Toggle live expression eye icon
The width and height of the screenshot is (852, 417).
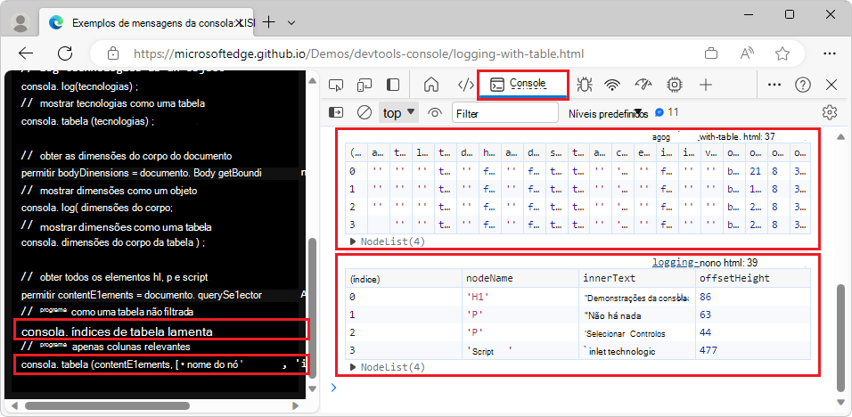click(435, 113)
